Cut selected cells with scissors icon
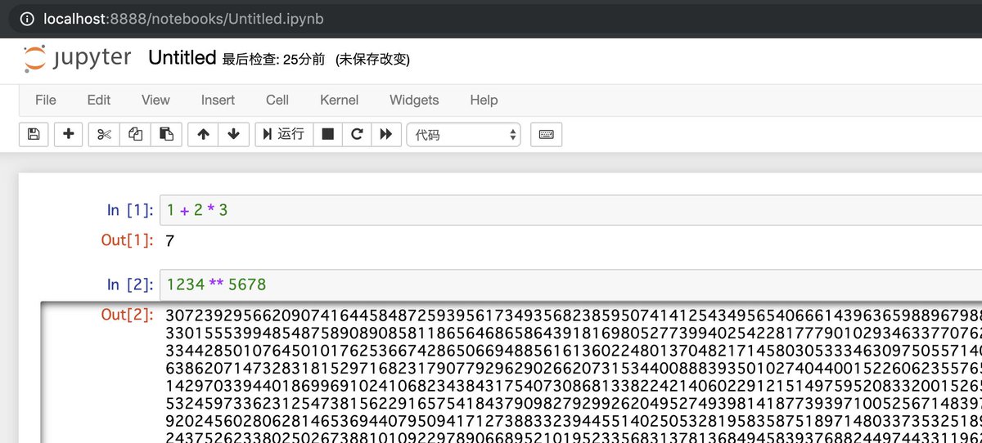Image resolution: width=982 pixels, height=443 pixels. tap(104, 134)
